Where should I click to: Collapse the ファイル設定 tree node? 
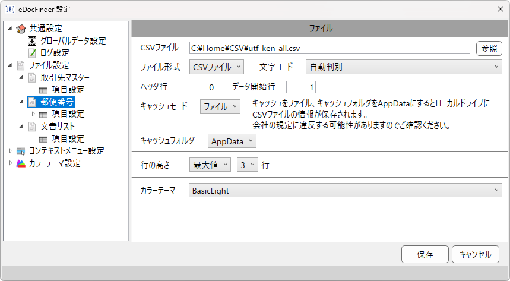click(11, 65)
